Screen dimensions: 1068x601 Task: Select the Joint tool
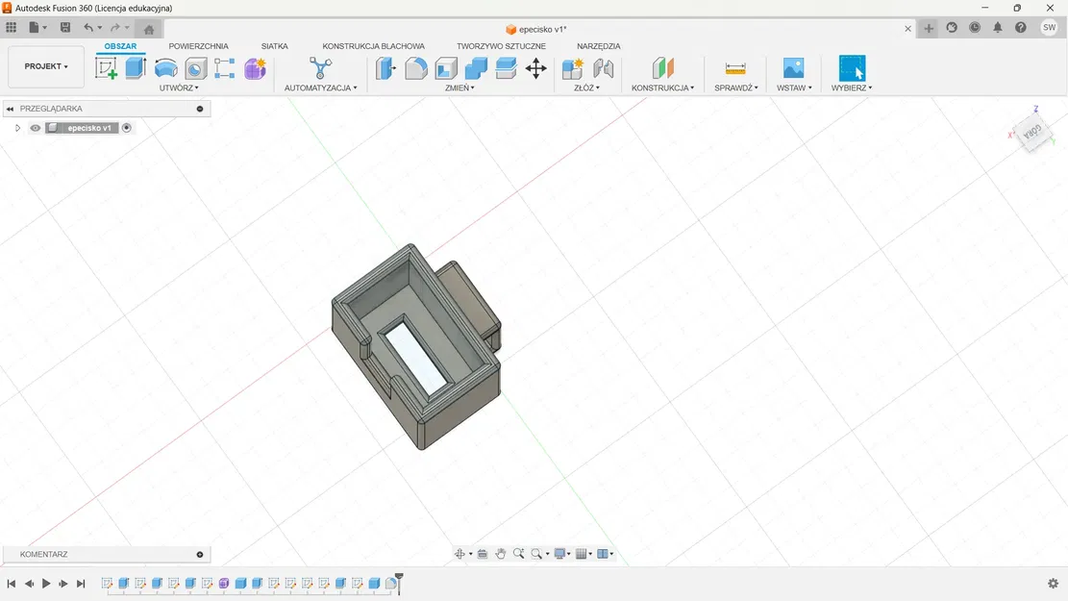tap(604, 68)
